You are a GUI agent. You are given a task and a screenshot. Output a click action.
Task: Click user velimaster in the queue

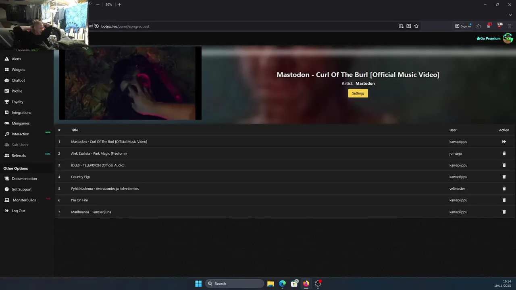[457, 188]
